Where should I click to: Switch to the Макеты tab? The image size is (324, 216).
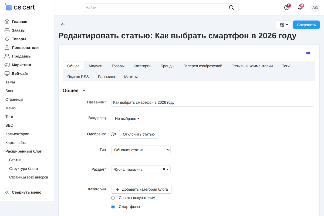coord(131,77)
